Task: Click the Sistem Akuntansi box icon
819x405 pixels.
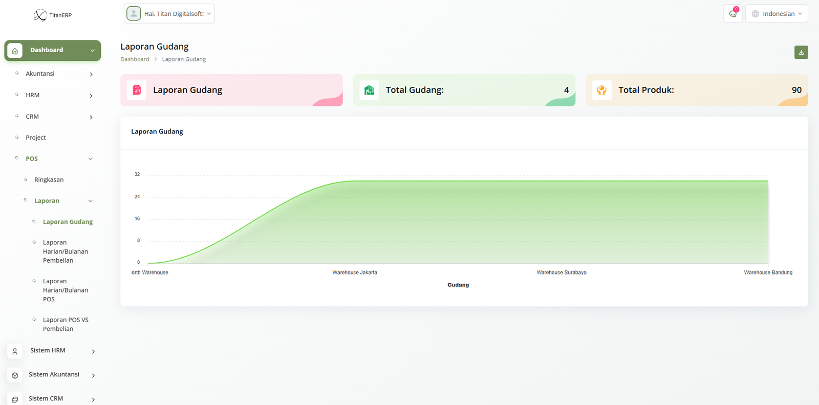Action: coord(15,375)
